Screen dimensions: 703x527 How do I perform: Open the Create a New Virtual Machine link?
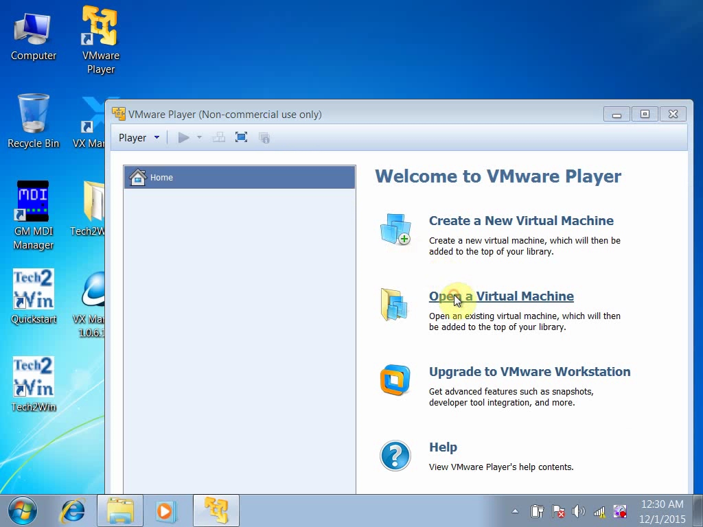(x=521, y=220)
